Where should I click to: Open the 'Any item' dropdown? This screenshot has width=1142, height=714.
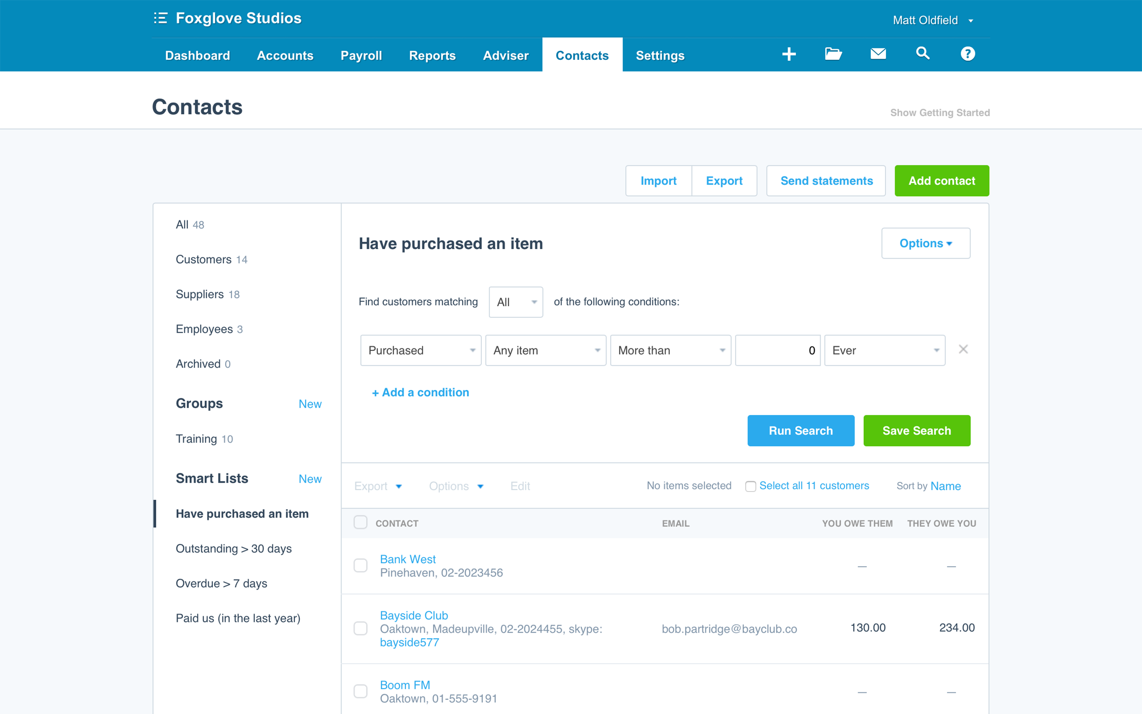(x=546, y=350)
